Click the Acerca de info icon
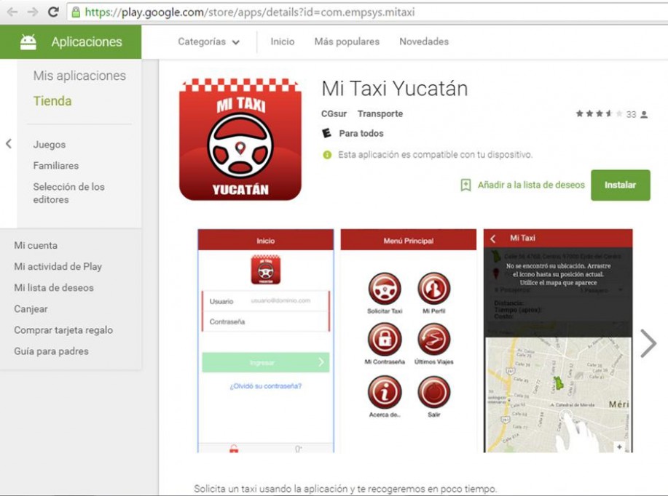 (x=385, y=392)
